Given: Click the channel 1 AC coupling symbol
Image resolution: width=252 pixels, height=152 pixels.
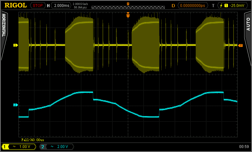Looking at the screenshot, I should (x=14, y=147).
